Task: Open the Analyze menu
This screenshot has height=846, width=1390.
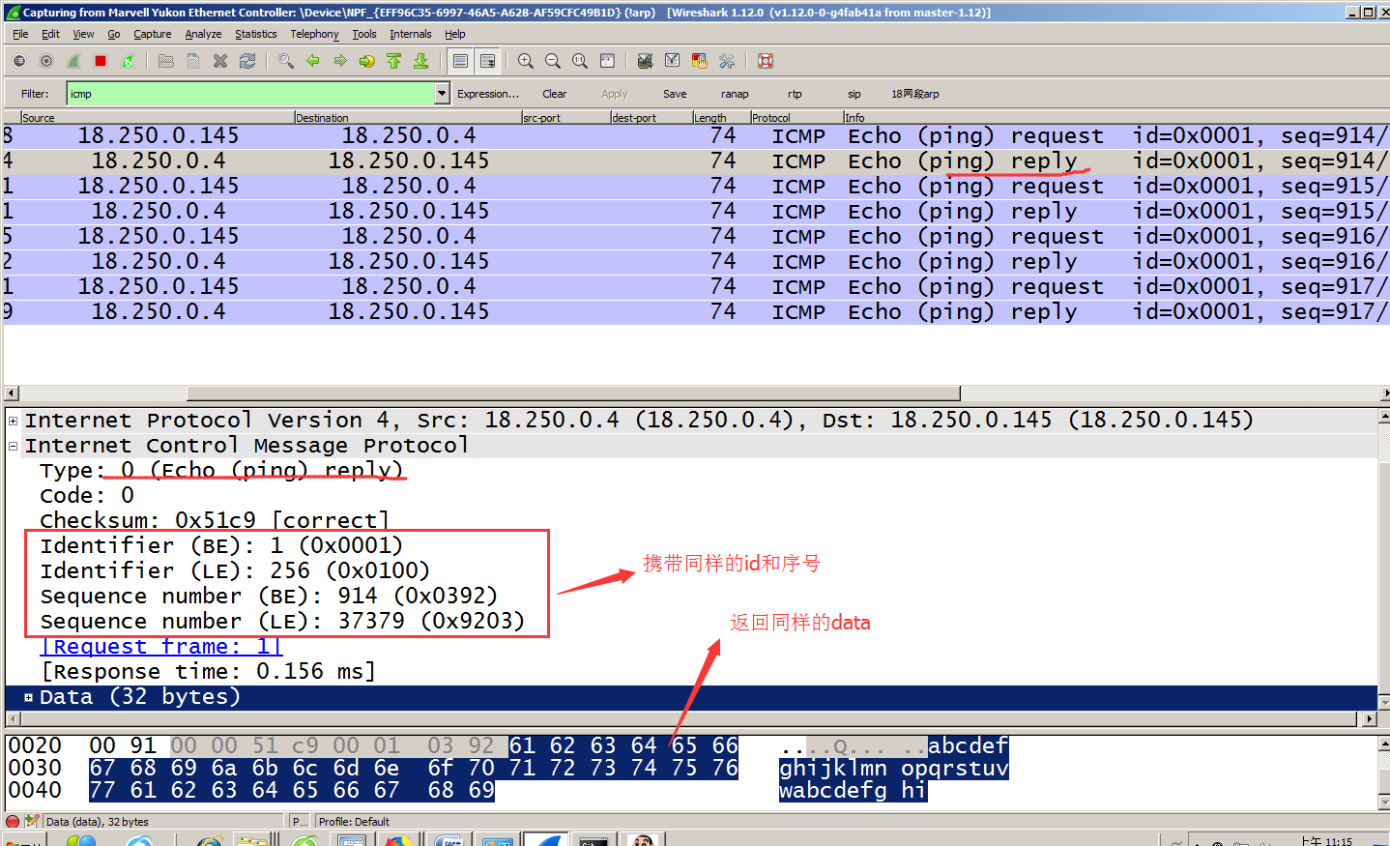Action: tap(203, 34)
